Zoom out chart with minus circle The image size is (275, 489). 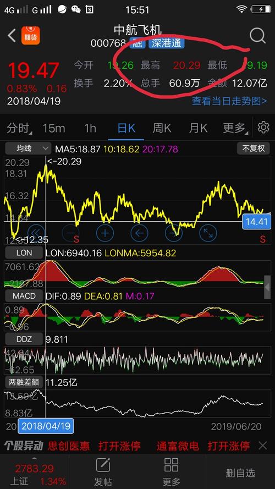pyautogui.click(x=70, y=233)
